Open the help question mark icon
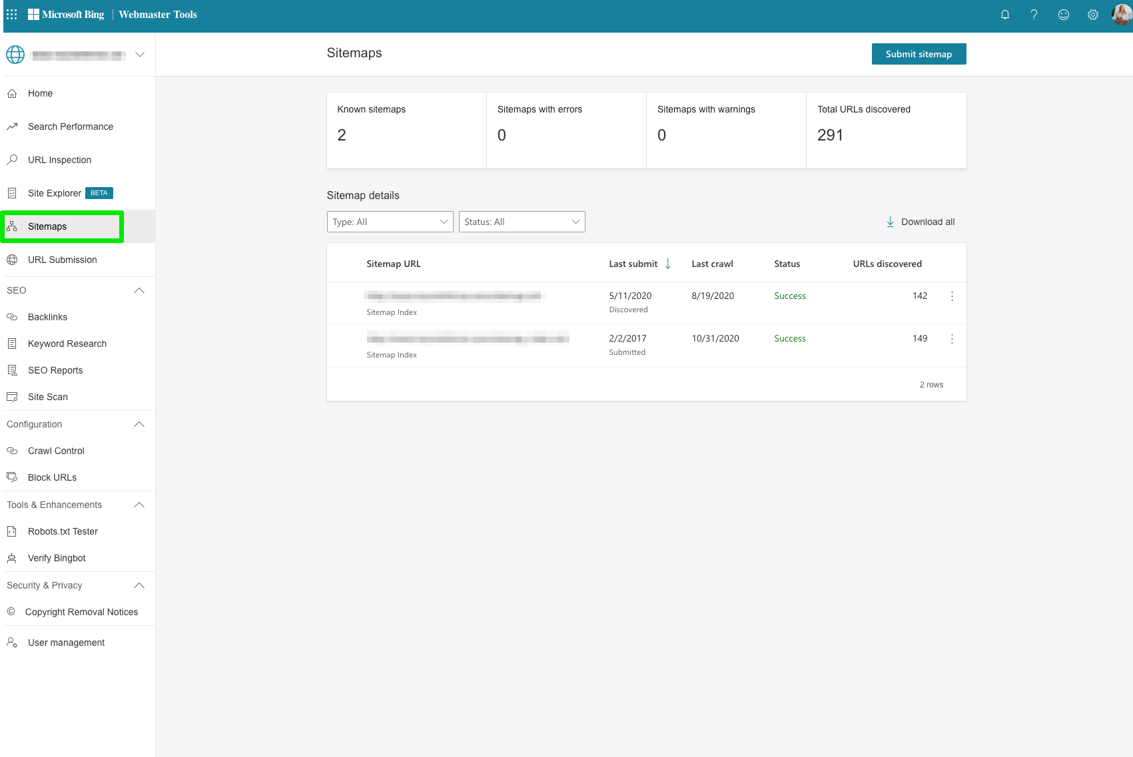Viewport: 1133px width, 757px height. point(1034,14)
